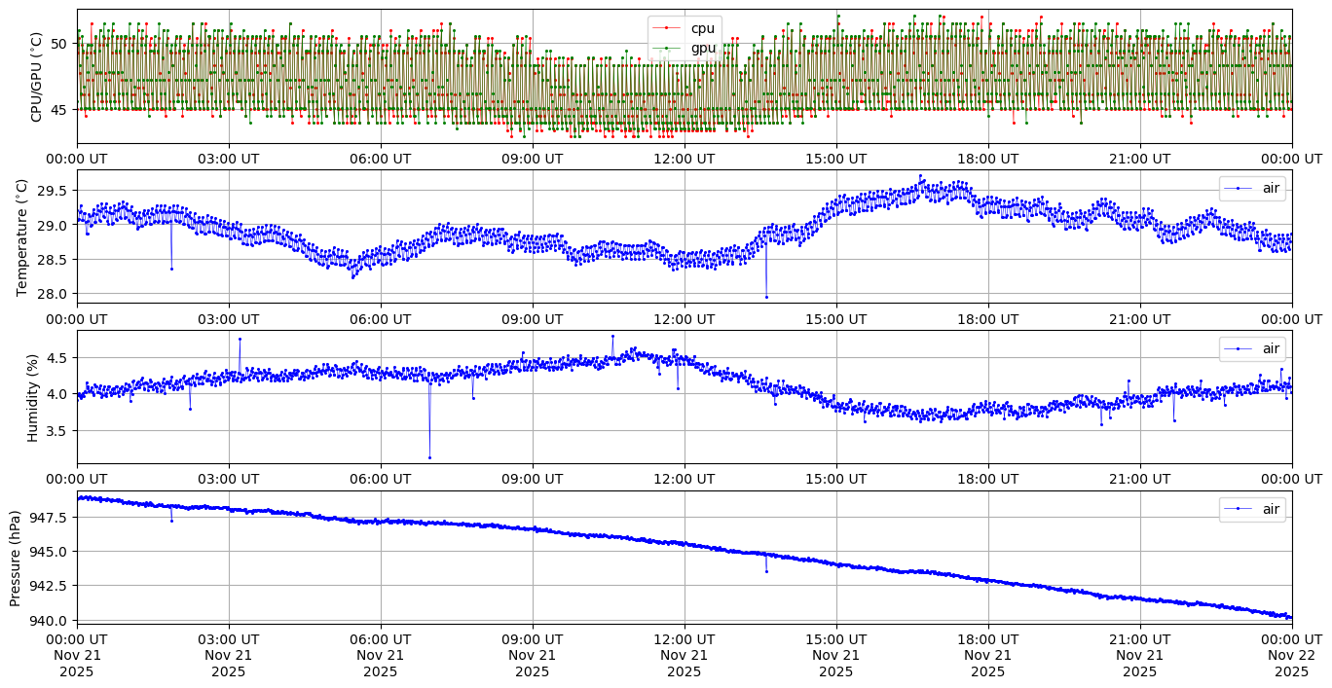Select the red cpu legend line marker
This screenshot has height=688, width=1332.
667,28
